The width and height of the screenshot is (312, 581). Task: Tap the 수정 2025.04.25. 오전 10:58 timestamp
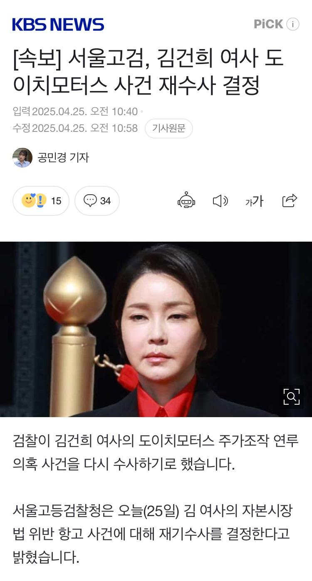coord(75,128)
